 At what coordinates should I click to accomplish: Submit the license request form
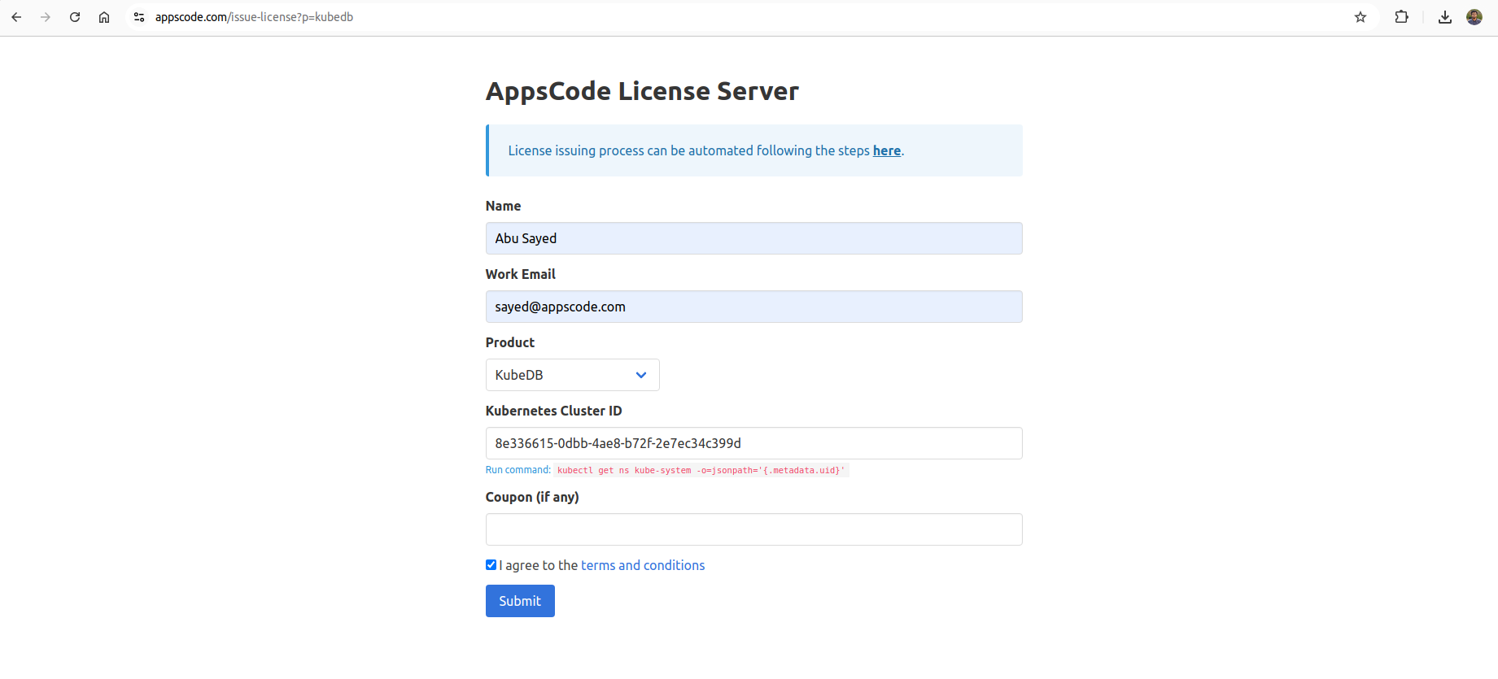(520, 601)
